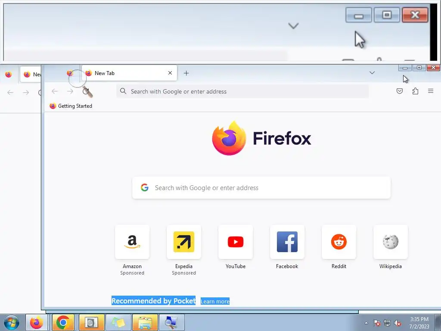Screen dimensions: 441x331
Task: Open the Windows Start button
Action: click(12, 322)
